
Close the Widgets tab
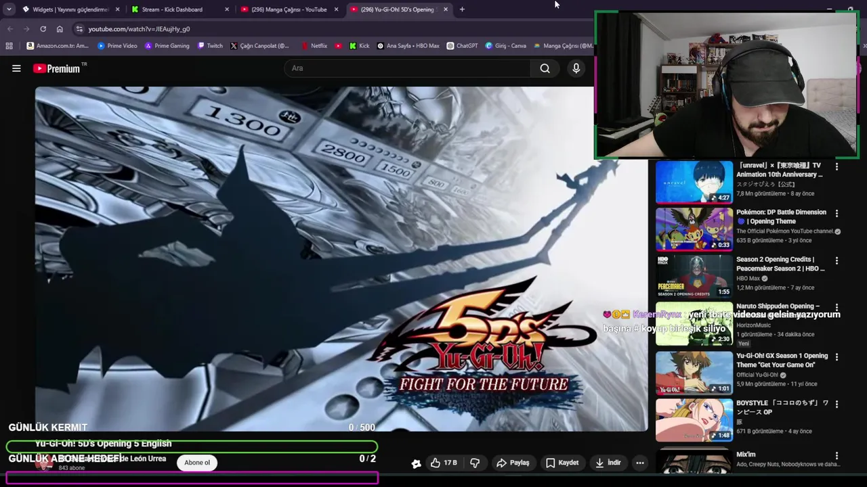pos(118,9)
